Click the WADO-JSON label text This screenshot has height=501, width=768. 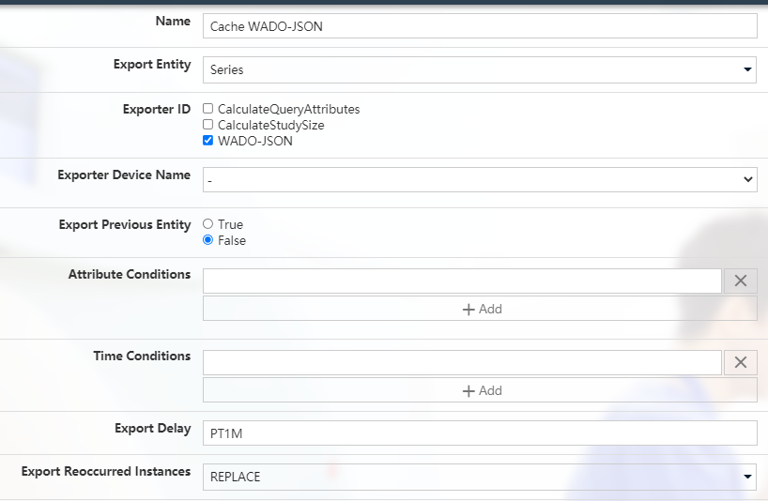255,141
